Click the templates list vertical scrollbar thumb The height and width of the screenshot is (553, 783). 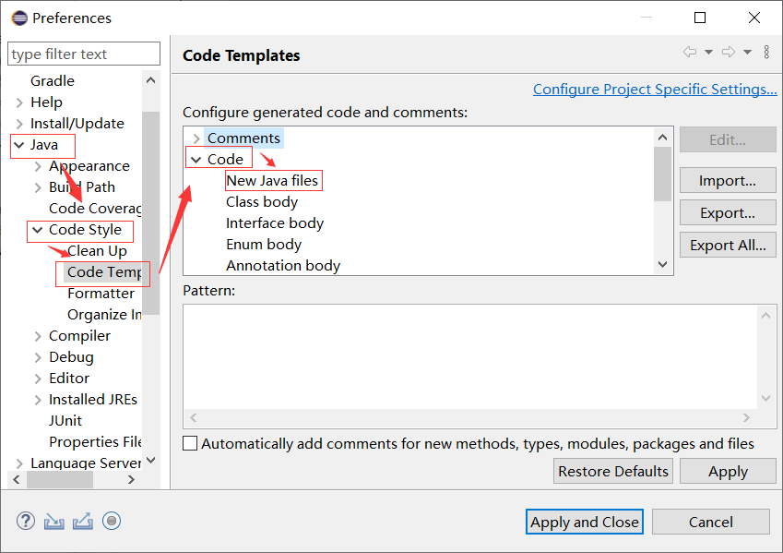(x=663, y=174)
